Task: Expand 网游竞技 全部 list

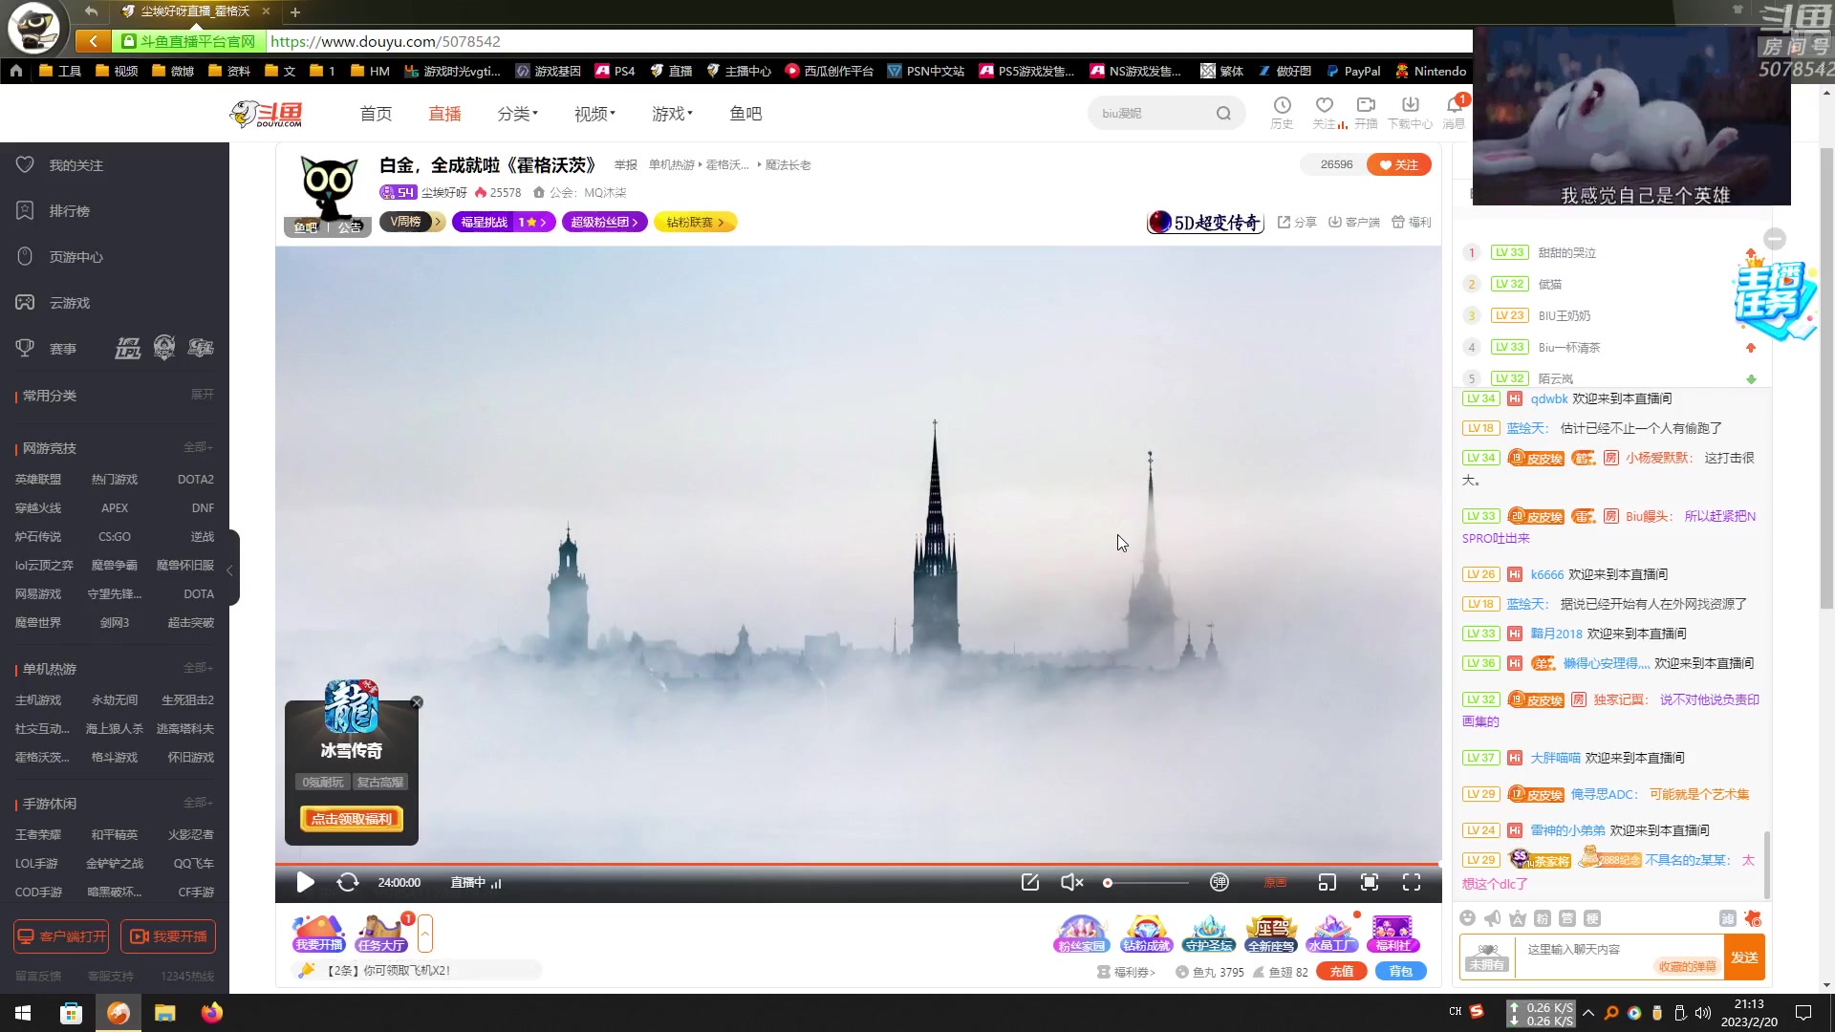Action: click(199, 447)
